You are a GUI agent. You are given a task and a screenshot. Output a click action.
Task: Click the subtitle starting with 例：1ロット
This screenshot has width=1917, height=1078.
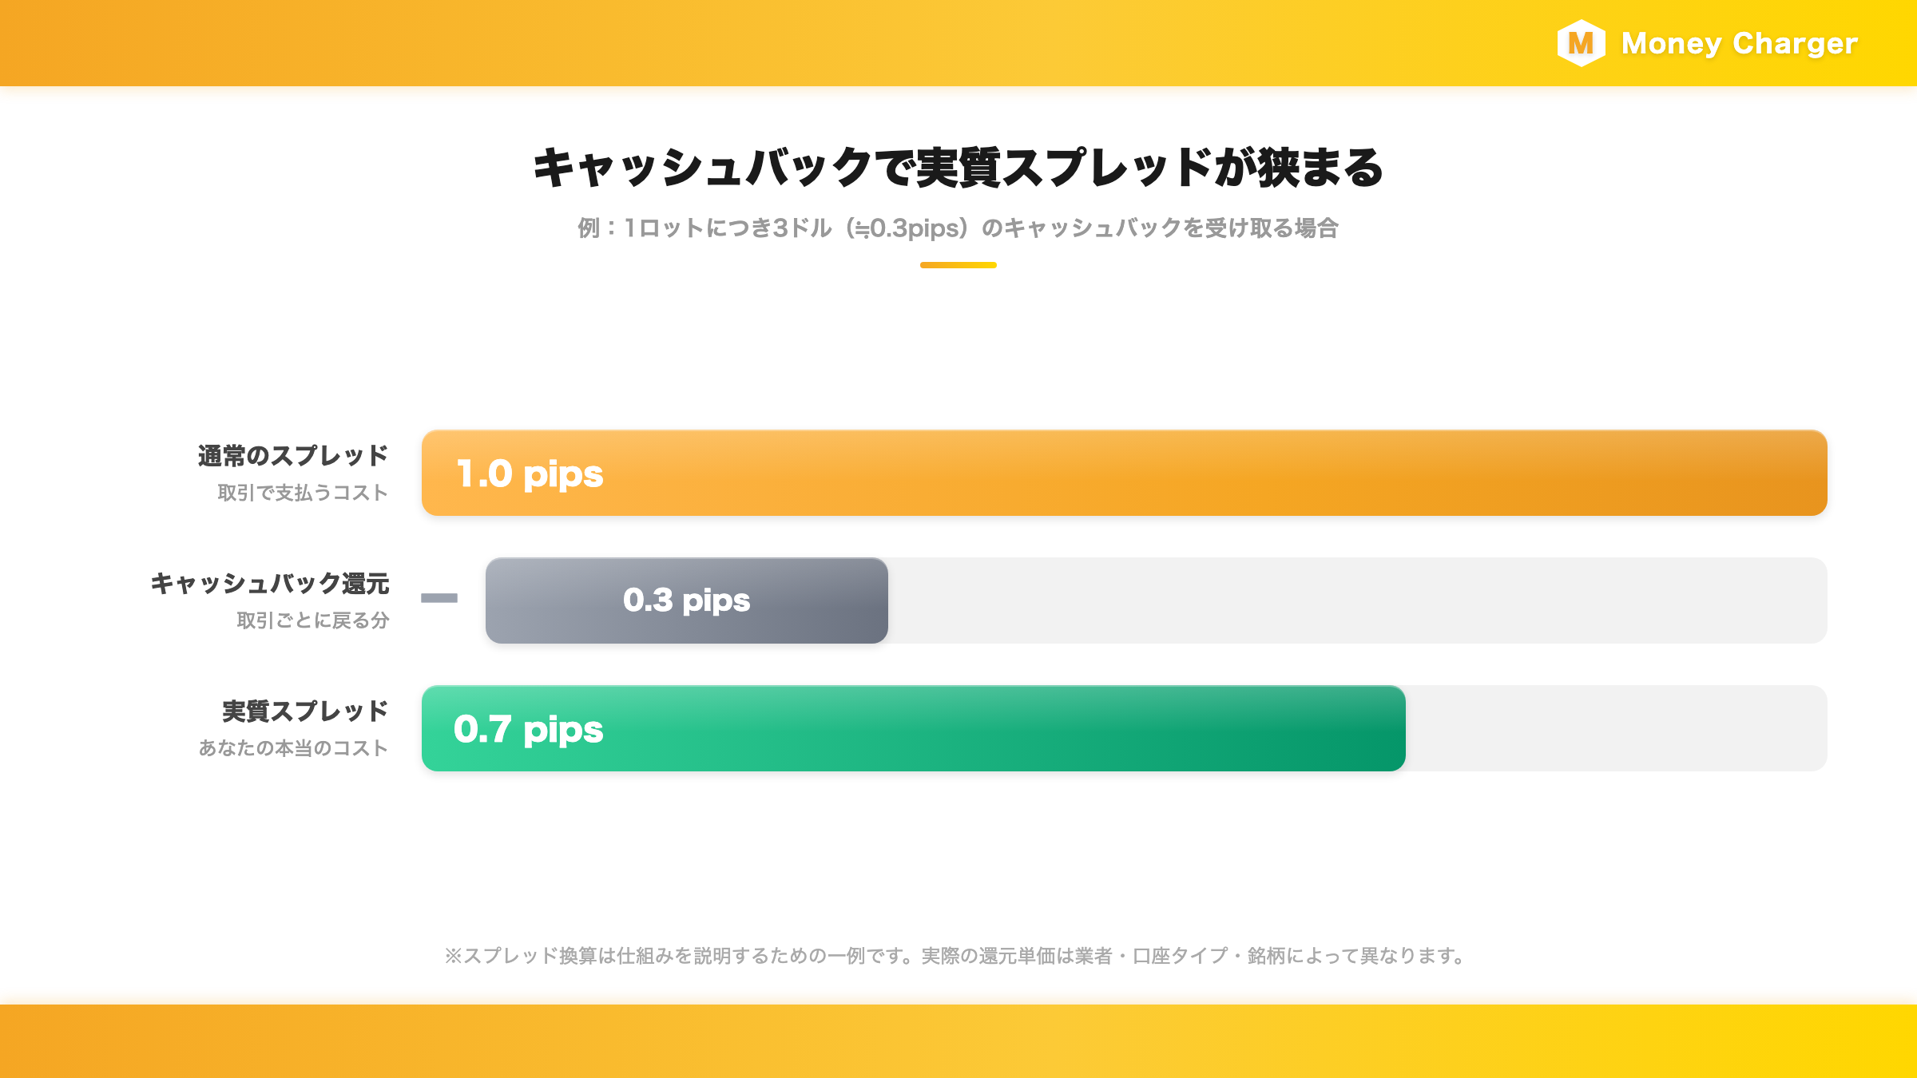click(958, 228)
